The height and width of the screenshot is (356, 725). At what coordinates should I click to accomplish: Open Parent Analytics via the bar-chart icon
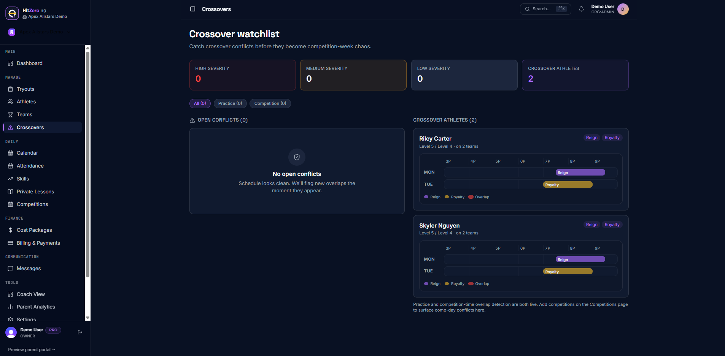click(x=10, y=307)
